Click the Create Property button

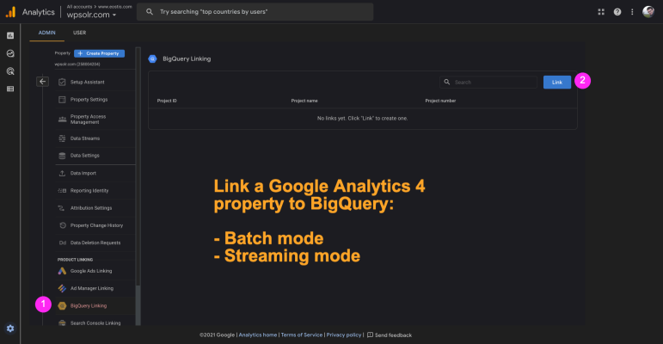pos(100,53)
